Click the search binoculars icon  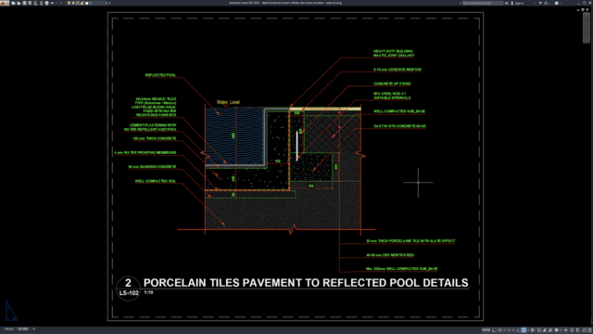pyautogui.click(x=507, y=3)
